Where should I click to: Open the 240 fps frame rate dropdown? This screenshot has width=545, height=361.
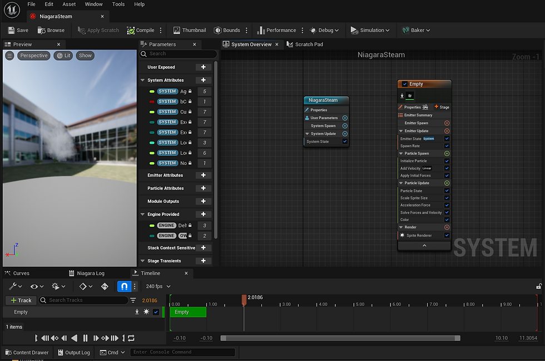158,286
